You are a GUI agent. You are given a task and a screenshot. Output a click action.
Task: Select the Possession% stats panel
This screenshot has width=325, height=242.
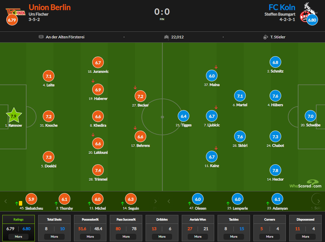(90, 228)
